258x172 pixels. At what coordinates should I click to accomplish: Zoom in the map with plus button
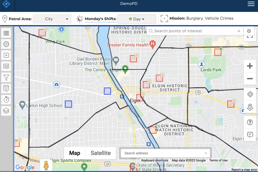click(x=250, y=66)
